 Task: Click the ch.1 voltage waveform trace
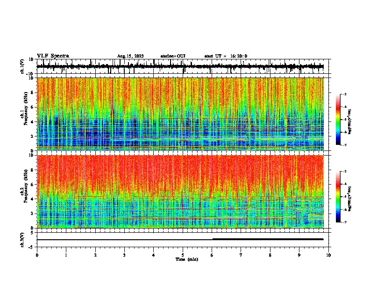pos(180,67)
